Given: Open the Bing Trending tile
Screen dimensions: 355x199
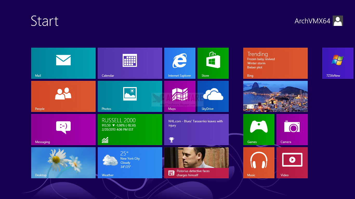Looking at the screenshot, I should [x=275, y=63].
